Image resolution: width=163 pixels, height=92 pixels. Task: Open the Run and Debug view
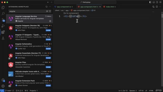(x=3, y=26)
